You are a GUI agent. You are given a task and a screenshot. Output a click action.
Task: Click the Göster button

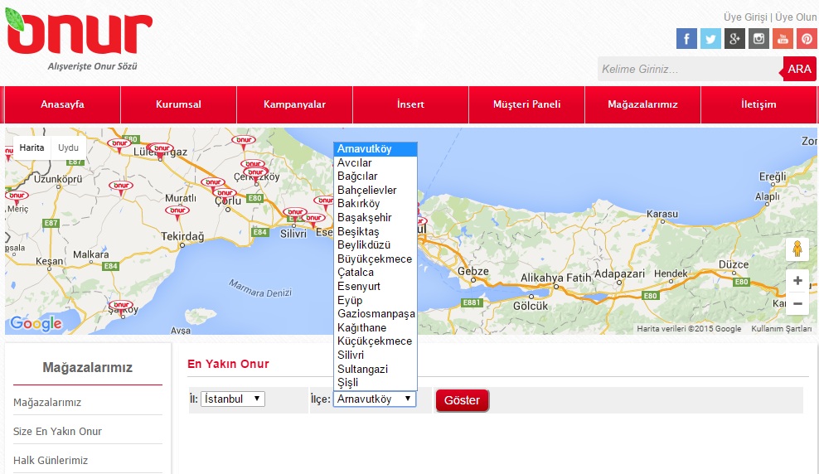462,400
